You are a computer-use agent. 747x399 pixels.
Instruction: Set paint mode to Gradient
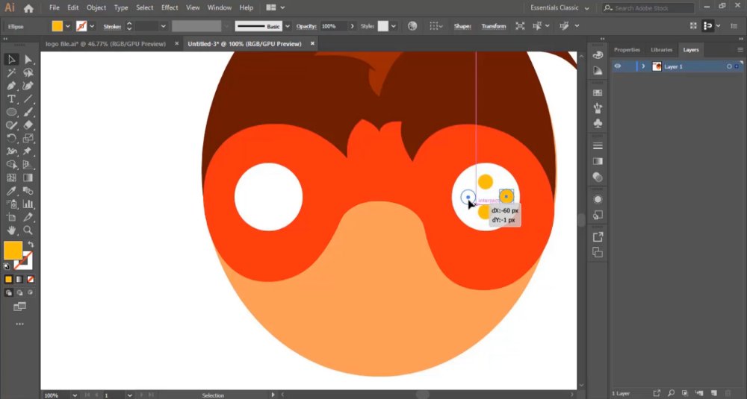(x=19, y=280)
